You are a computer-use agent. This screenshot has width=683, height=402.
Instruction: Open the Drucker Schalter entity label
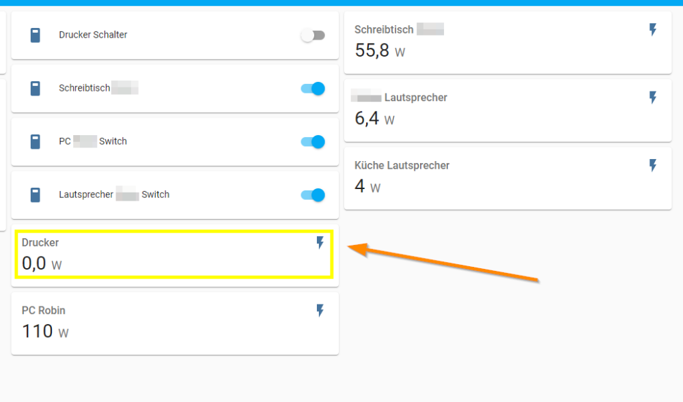(x=93, y=35)
